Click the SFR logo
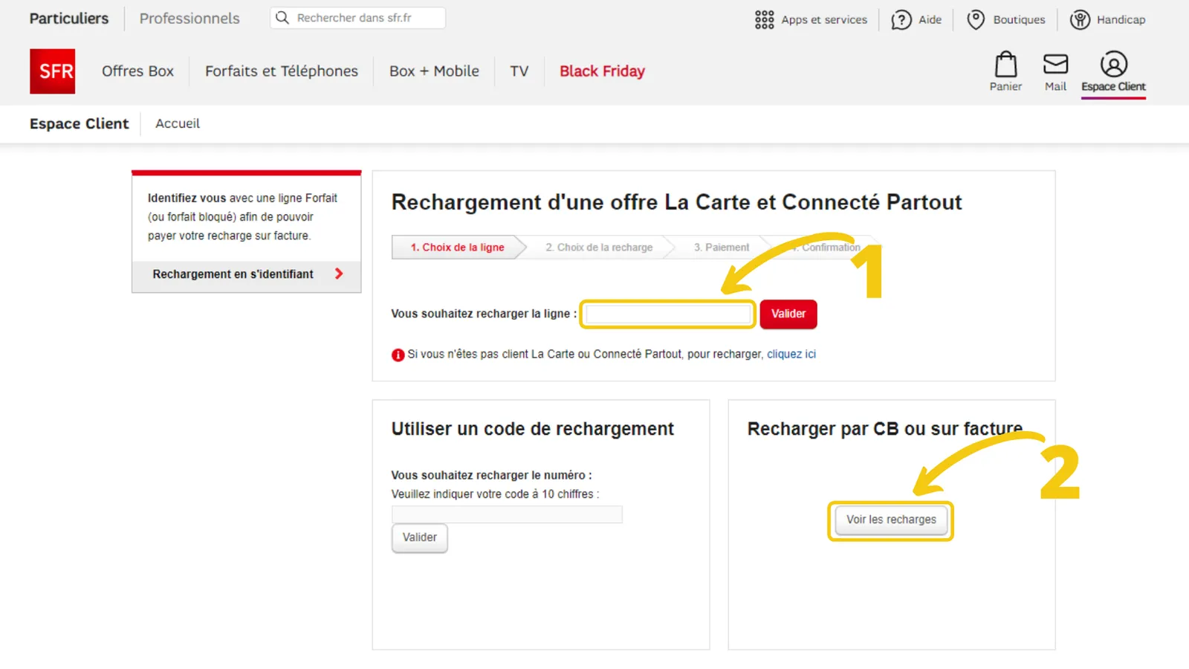This screenshot has width=1189, height=669. [x=52, y=71]
